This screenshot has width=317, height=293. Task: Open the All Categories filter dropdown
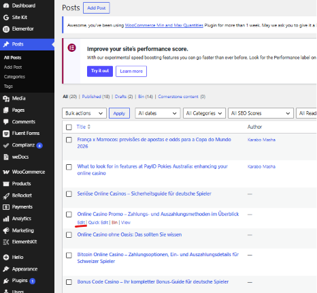click(204, 113)
